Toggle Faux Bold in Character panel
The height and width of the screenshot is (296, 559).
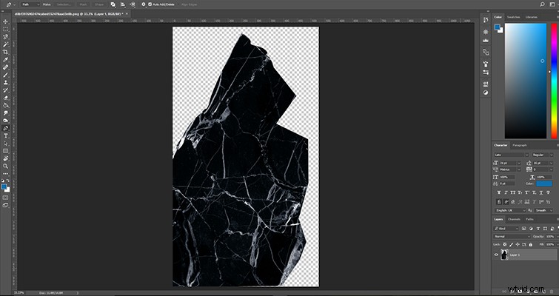499,192
